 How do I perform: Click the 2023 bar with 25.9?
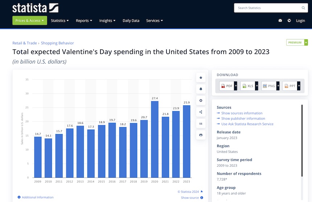186,141
